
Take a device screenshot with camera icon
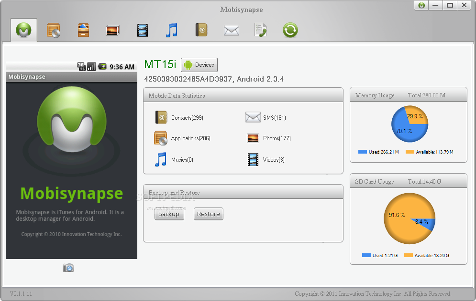(x=68, y=268)
